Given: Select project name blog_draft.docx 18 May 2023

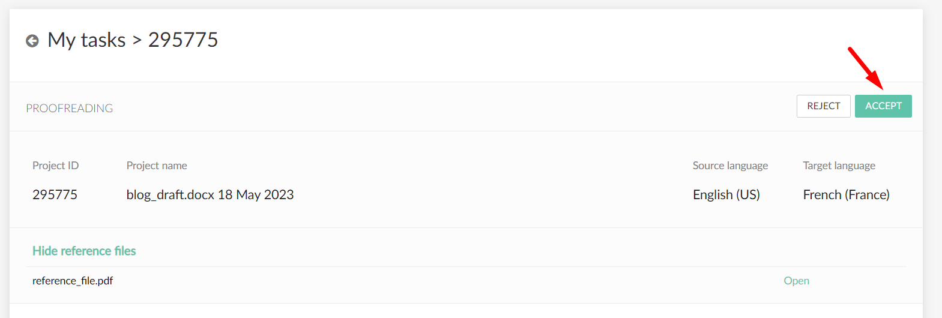Looking at the screenshot, I should click(210, 195).
